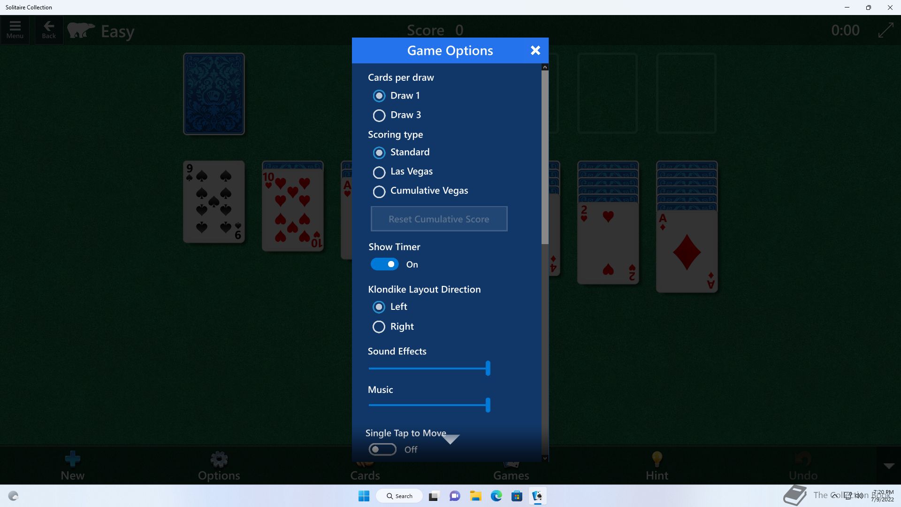Open the hamburger Menu icon
Viewport: 901px width, 507px height.
click(x=15, y=30)
